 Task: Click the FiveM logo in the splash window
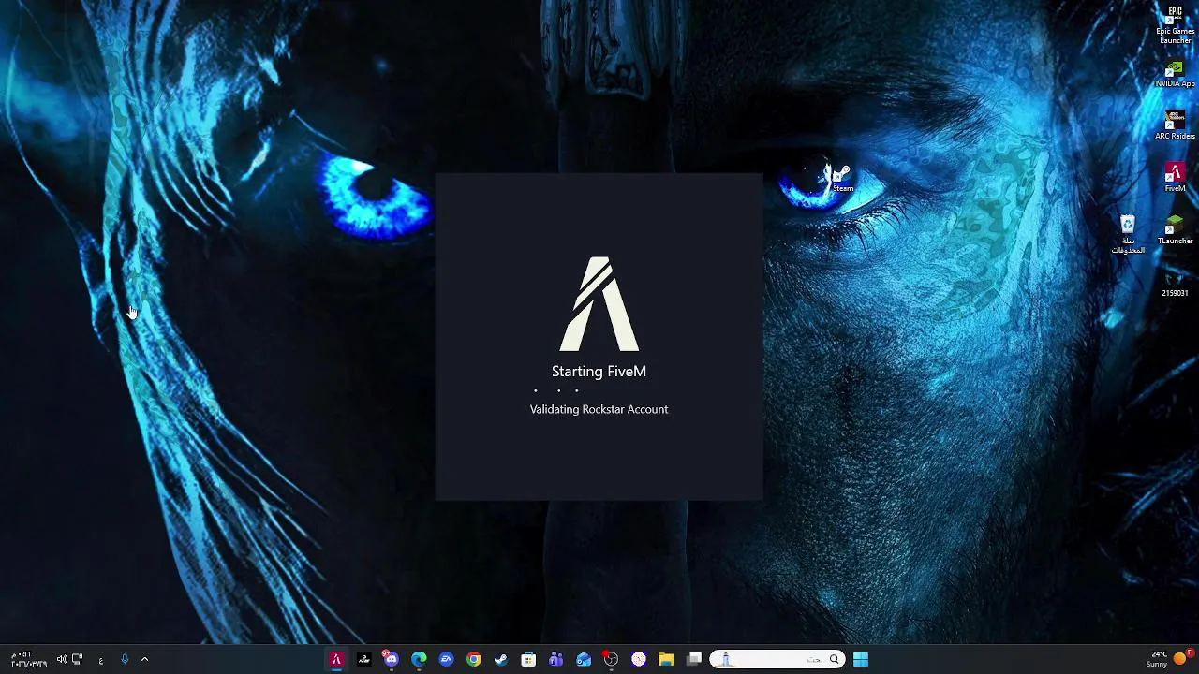tap(599, 304)
